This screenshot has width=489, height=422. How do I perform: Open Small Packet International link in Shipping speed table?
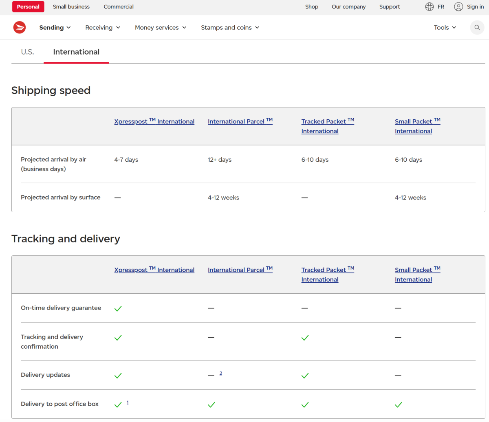418,126
